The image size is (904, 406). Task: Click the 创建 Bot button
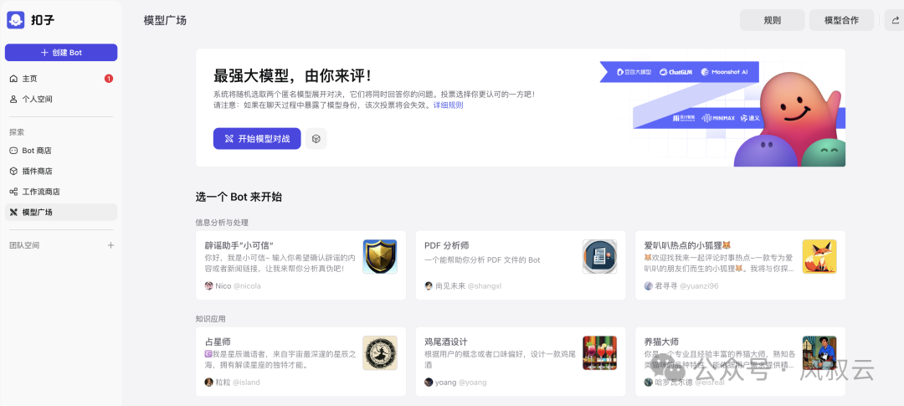[x=61, y=53]
